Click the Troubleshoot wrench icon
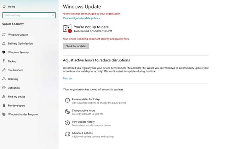This screenshot has width=230, height=149. coord(4,70)
